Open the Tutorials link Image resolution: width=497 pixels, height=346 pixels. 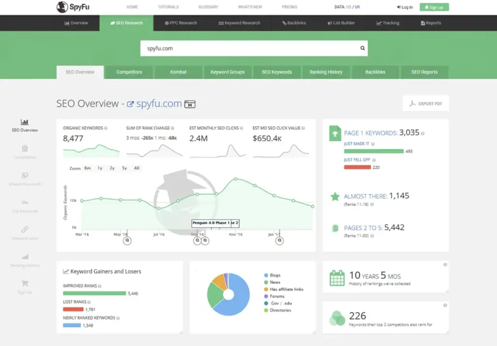(x=168, y=7)
